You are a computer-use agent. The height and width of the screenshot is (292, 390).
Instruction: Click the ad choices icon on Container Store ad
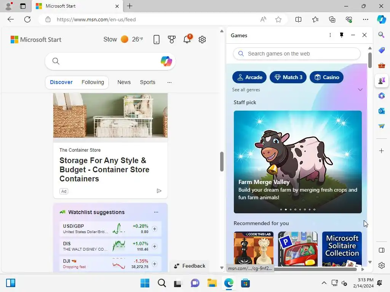coord(159,191)
